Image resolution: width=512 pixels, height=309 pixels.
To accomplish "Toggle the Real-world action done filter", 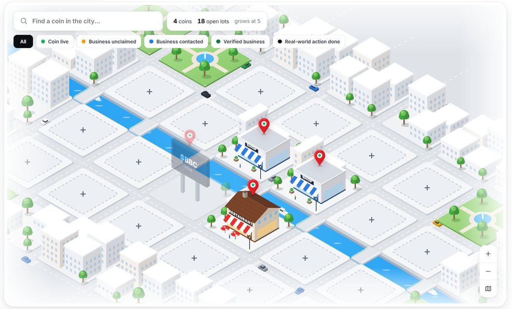I will click(x=309, y=41).
